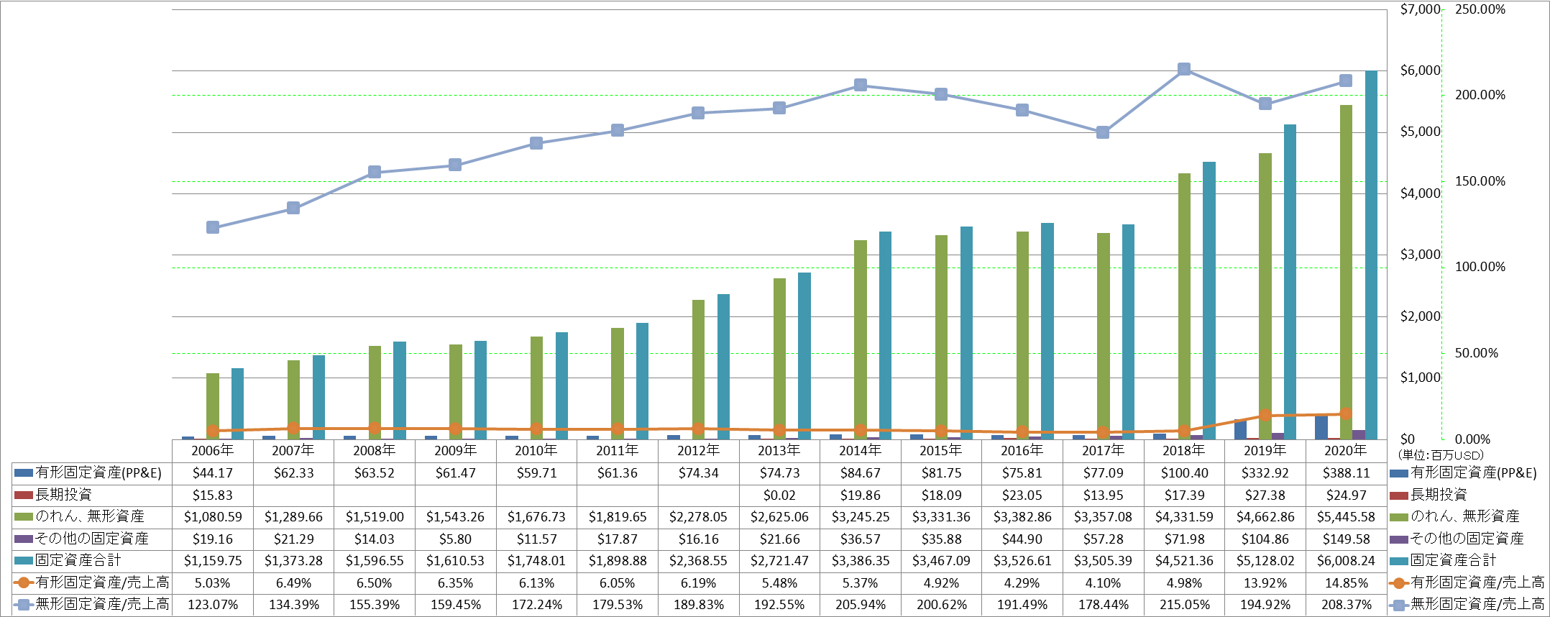Select the orange 有形固定資産/売上高 line marker in the table row header
This screenshot has height=617, width=1550.
[24, 582]
